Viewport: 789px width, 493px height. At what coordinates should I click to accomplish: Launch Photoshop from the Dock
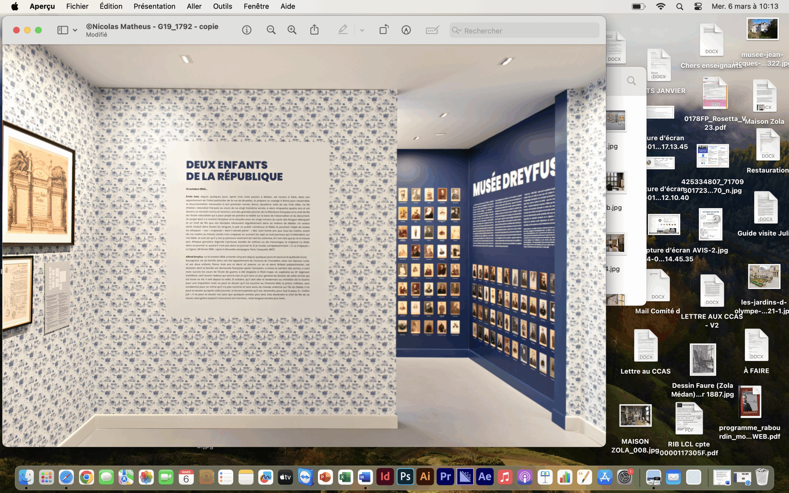[405, 477]
